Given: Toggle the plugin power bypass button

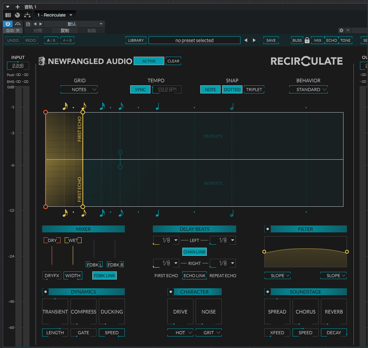Looking at the screenshot, I should 8,24.
